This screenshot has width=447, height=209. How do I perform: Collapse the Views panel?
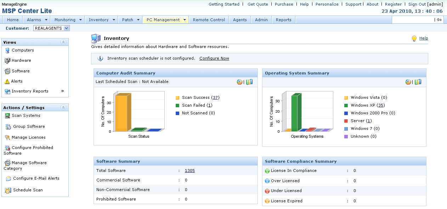[x=63, y=42]
